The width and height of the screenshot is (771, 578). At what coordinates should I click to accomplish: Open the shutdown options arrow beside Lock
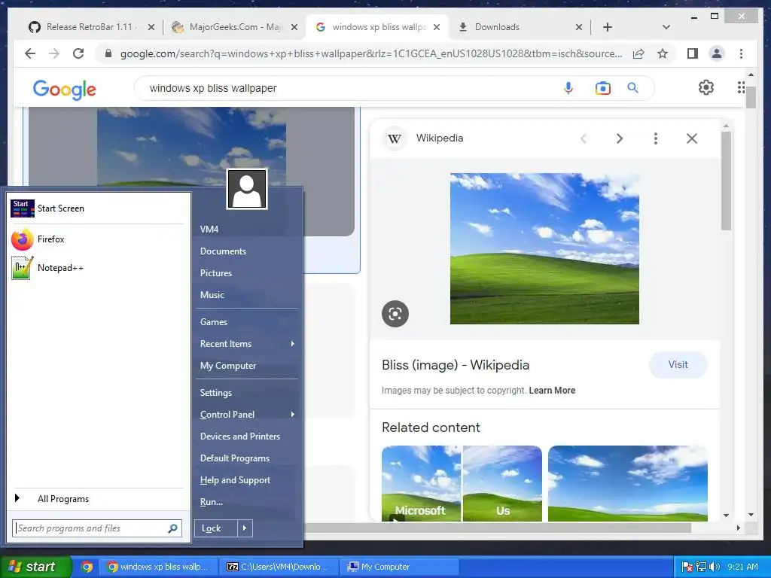click(x=245, y=528)
